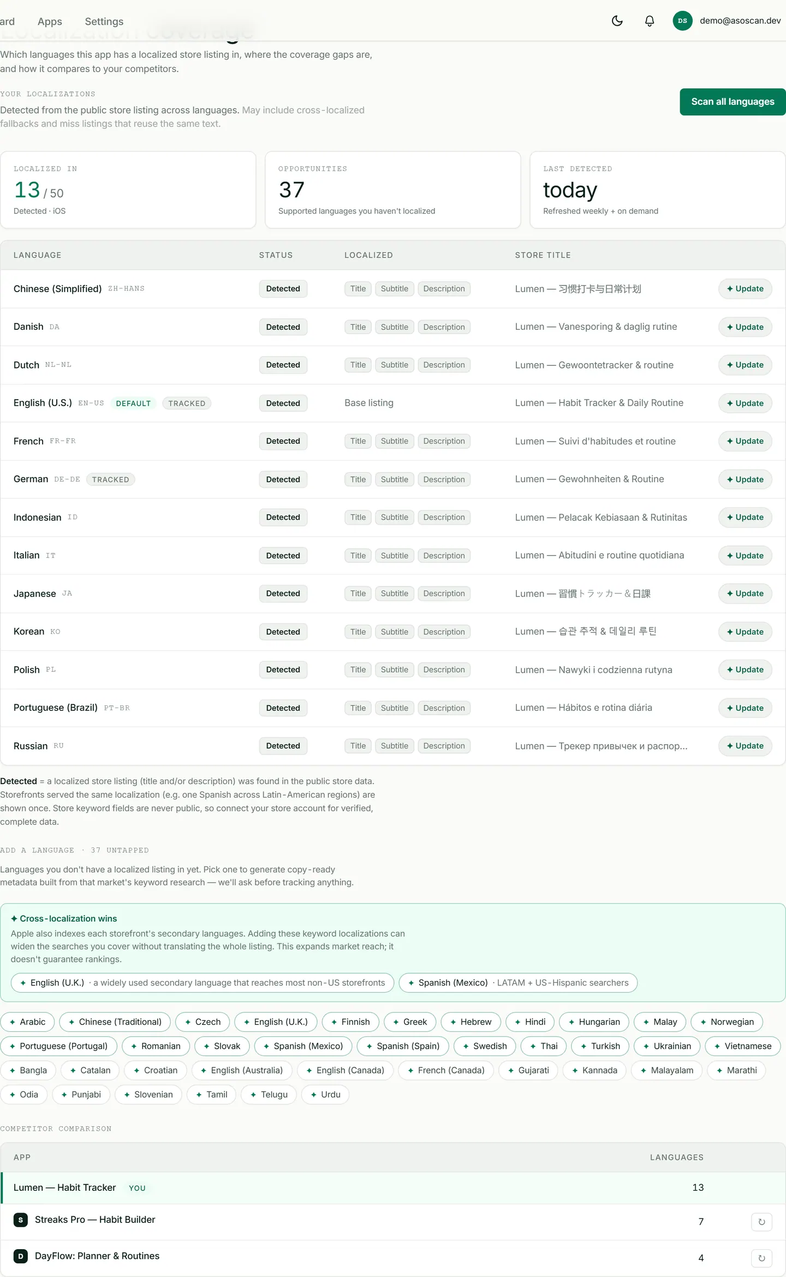The width and height of the screenshot is (786, 1277).
Task: Add Norwegian language chip
Action: pos(727,1022)
